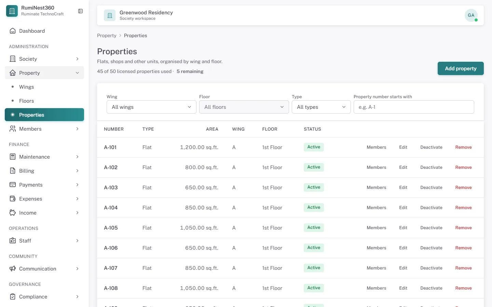Click the Greenwood Residency workspace icon
492x307 pixels.
coord(110,15)
